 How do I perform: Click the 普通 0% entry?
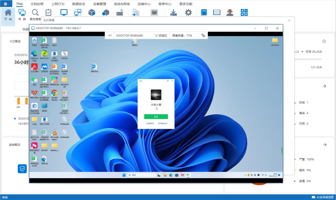coord(305,181)
